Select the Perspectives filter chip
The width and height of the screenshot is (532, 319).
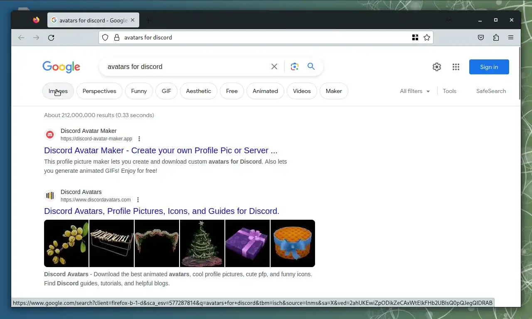tap(99, 91)
